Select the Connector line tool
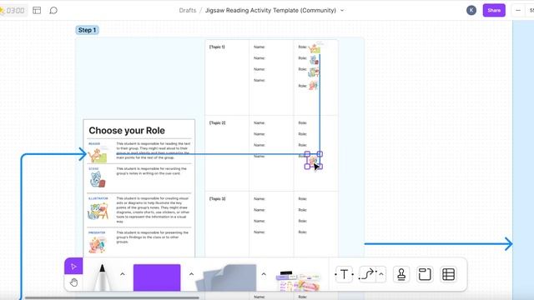This screenshot has width=534, height=300. tap(367, 274)
